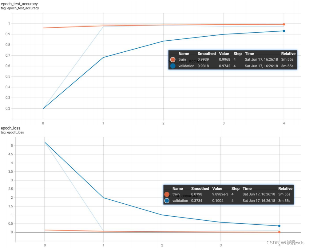Click value 0.9968 in accuracy tooltip

pyautogui.click(x=224, y=59)
